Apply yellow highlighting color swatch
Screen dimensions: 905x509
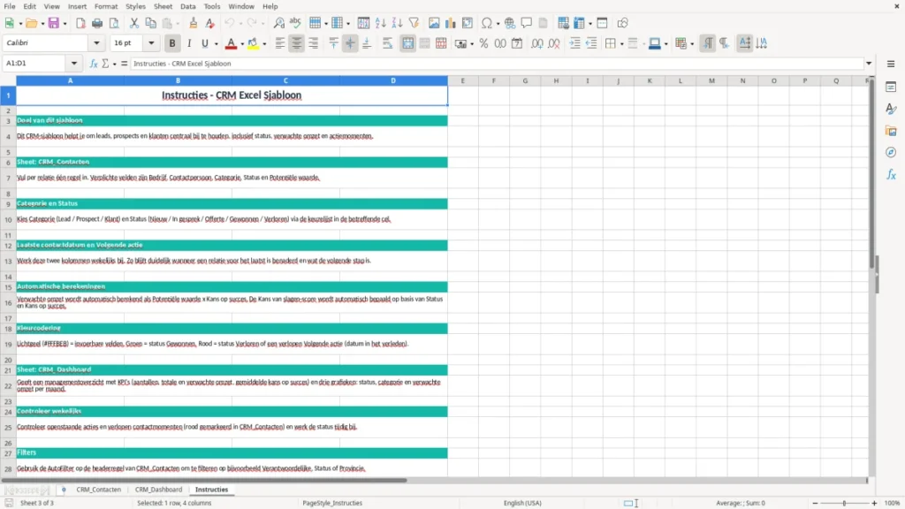coord(253,43)
